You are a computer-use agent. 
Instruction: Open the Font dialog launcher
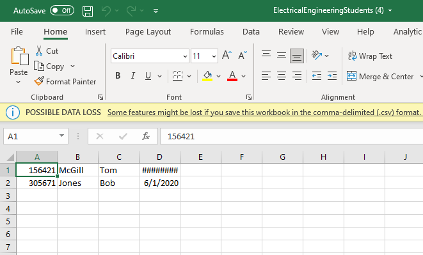249,97
